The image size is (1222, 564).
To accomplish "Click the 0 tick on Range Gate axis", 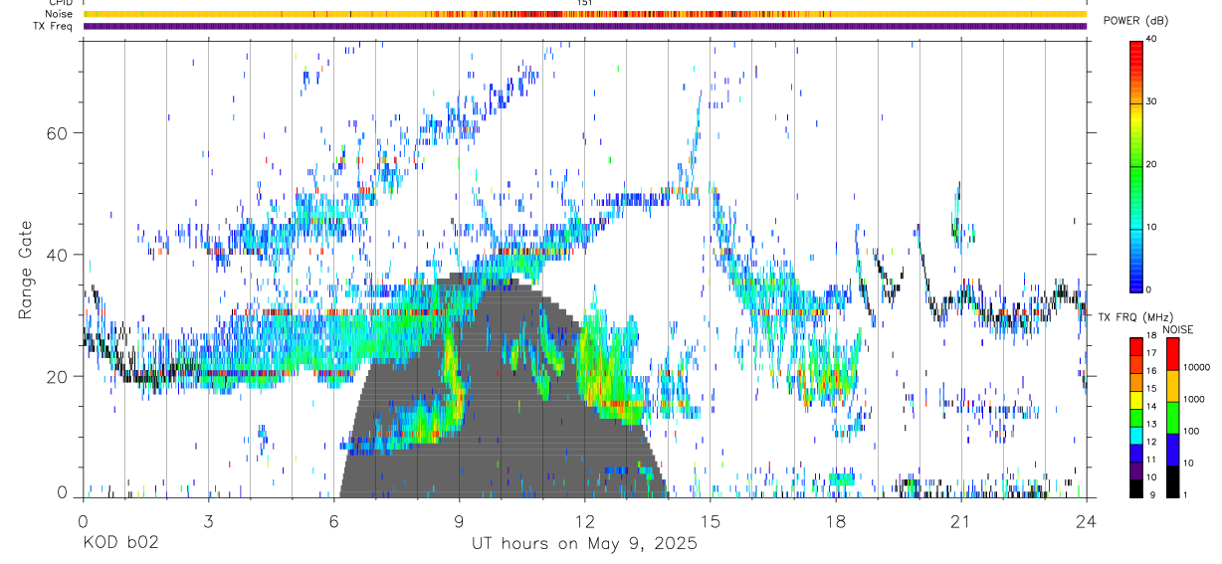I will coord(63,492).
